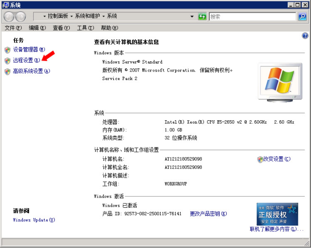Screen dimensions: 311x248
Task: Open help via the blue question mark icon
Action: [305, 36]
